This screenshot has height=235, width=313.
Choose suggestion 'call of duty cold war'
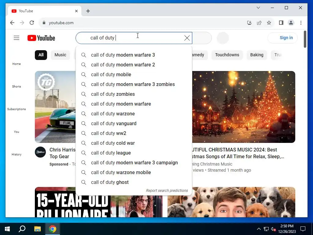pyautogui.click(x=134, y=143)
